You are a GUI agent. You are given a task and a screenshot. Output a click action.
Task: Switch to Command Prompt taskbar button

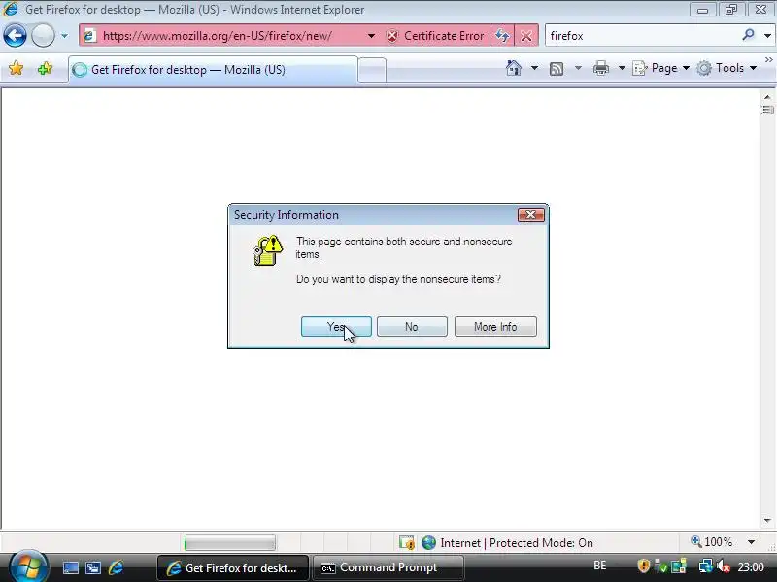pyautogui.click(x=388, y=567)
